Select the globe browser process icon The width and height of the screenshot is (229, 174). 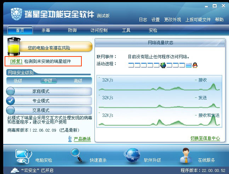tap(163, 65)
